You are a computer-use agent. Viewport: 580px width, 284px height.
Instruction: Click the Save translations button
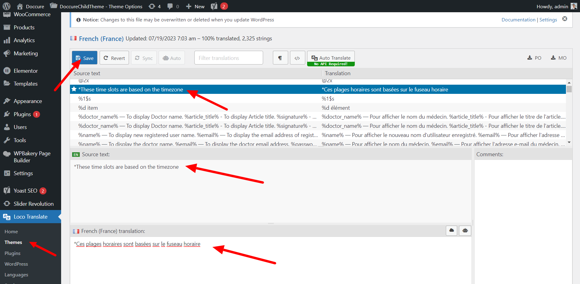tap(85, 58)
